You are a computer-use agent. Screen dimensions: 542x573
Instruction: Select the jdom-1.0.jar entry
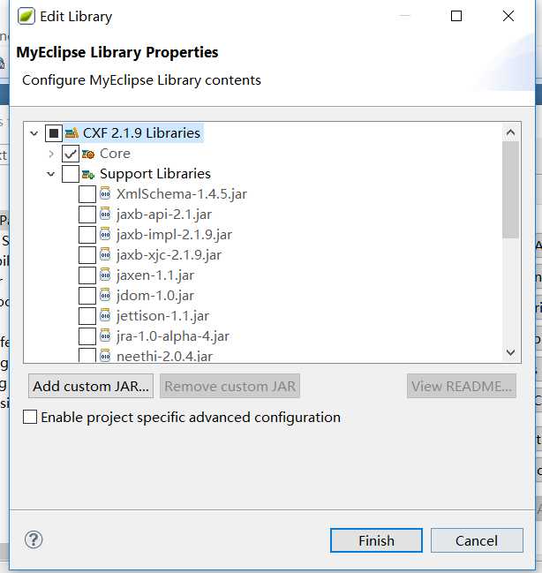(x=155, y=295)
